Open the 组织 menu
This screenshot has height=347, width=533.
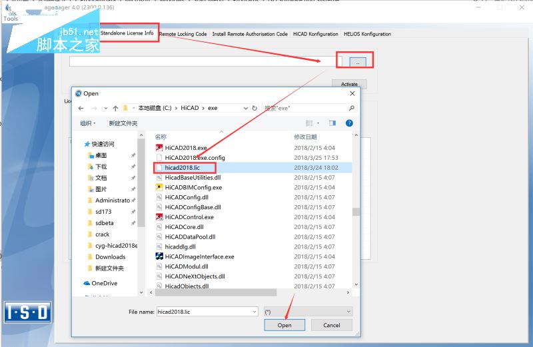point(88,123)
